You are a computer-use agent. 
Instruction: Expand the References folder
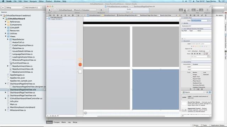coord(6,22)
